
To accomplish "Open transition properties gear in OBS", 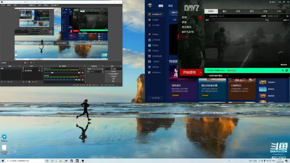I will 102,69.
